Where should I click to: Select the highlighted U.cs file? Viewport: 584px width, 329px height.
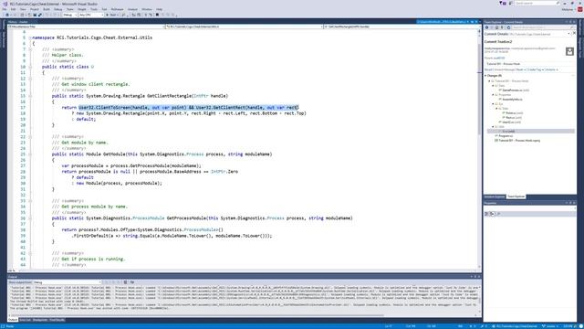pyautogui.click(x=531, y=132)
